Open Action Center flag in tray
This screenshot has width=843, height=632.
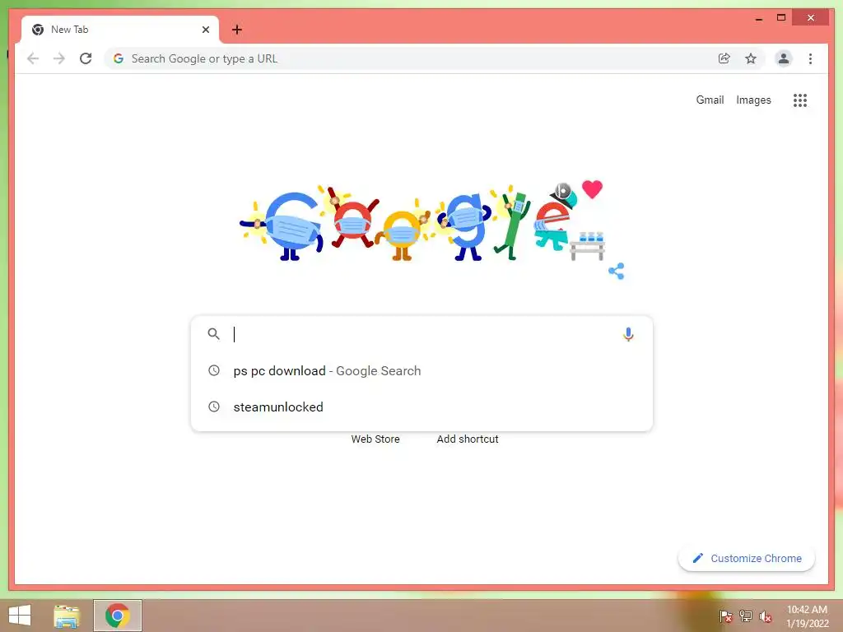tap(725, 616)
